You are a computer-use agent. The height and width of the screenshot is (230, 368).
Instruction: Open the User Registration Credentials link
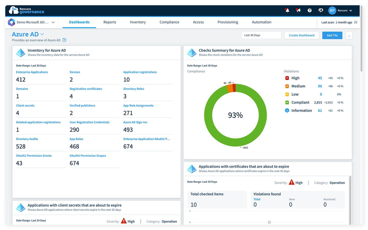point(89,122)
